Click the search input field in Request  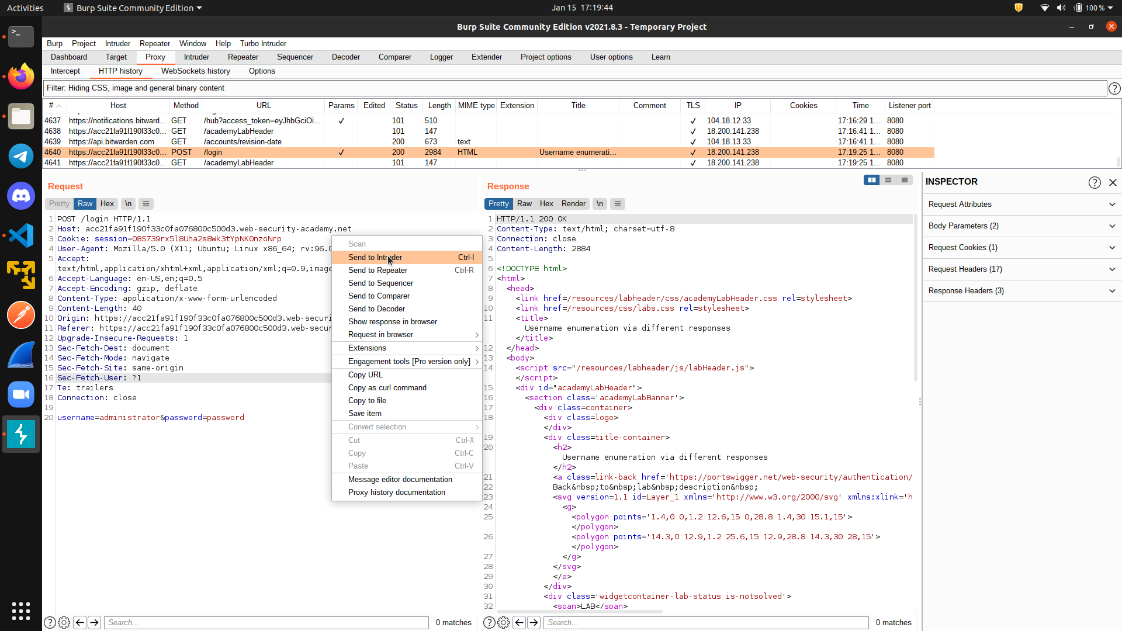[266, 622]
